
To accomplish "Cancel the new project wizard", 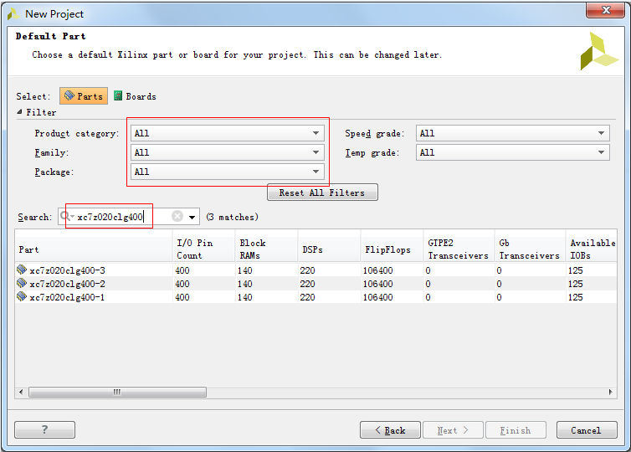I will [x=586, y=430].
